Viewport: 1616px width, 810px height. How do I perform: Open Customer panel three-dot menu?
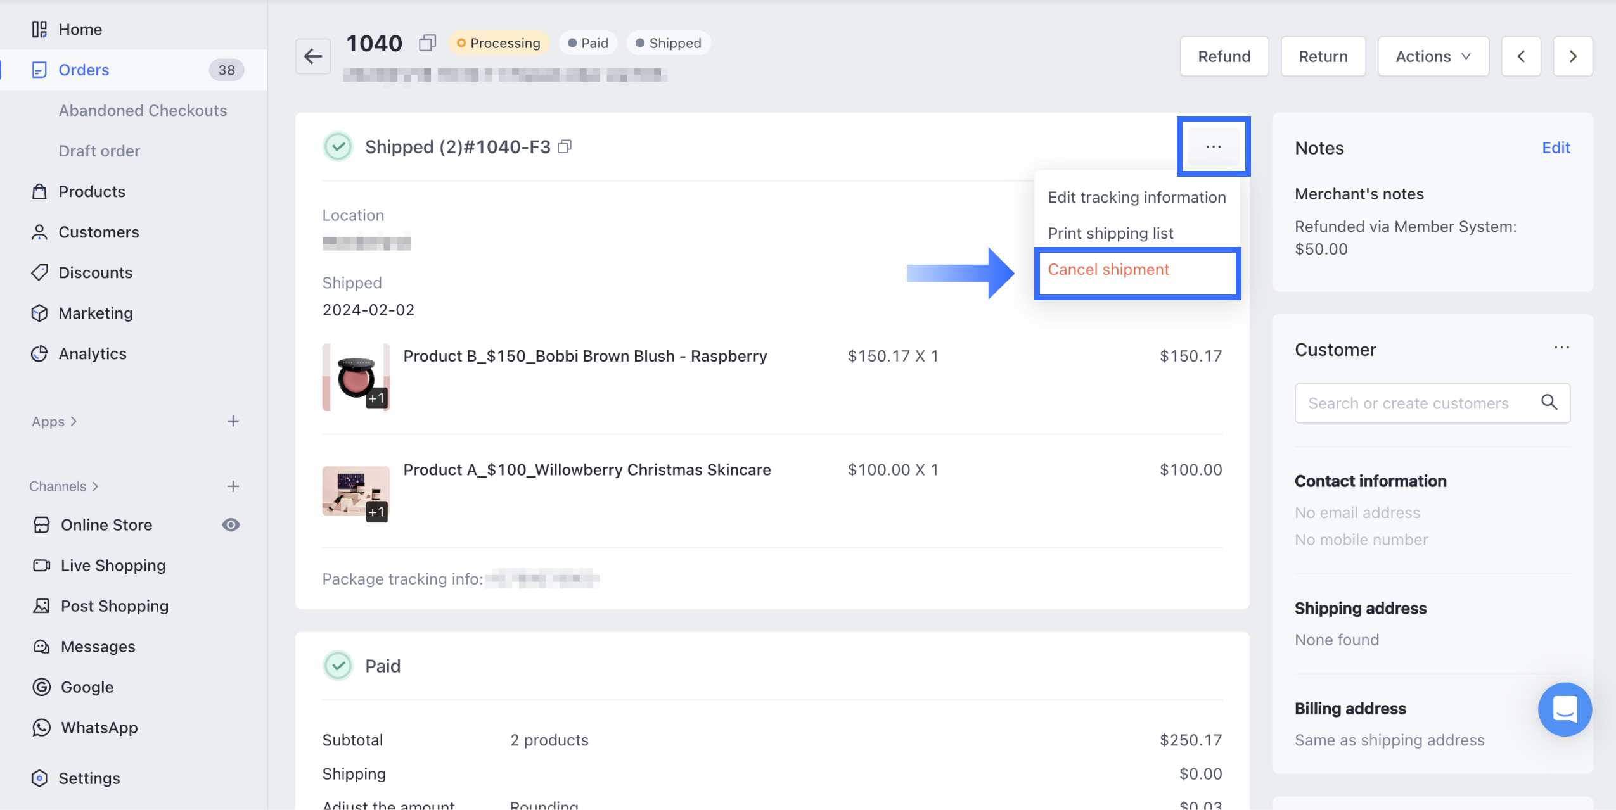click(1561, 348)
